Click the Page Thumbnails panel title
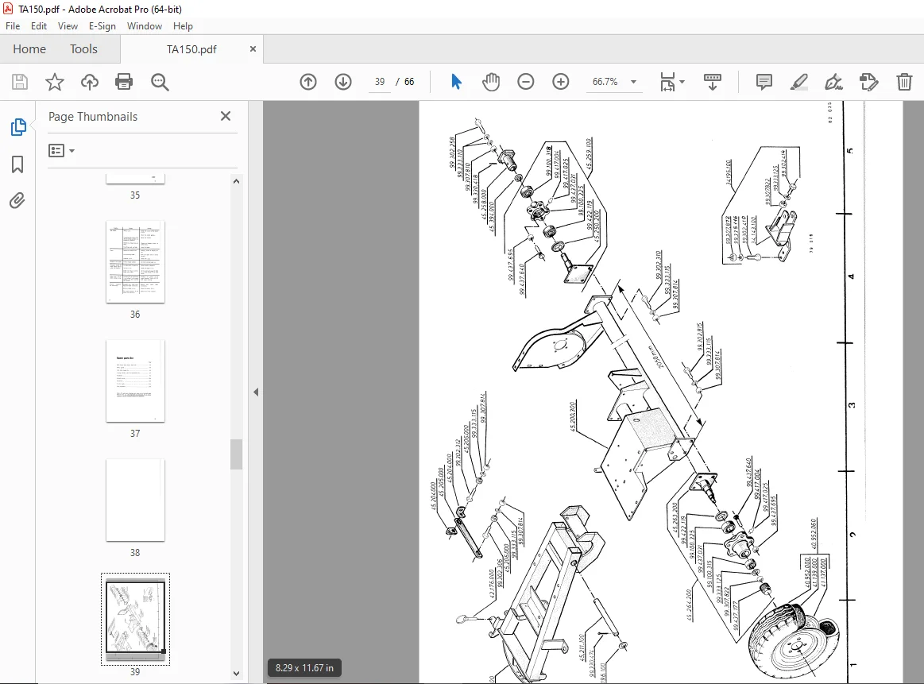This screenshot has width=924, height=684. [92, 117]
